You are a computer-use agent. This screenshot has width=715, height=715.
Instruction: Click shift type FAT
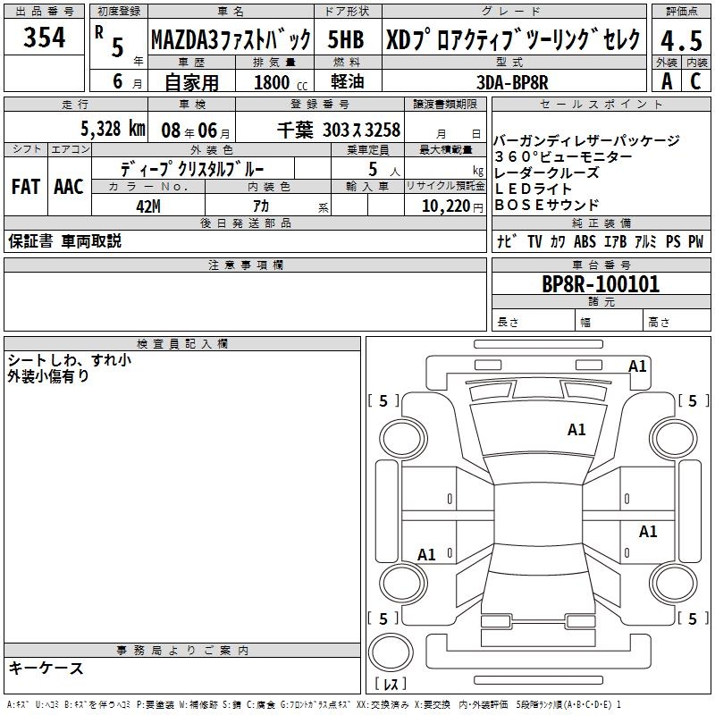26,187
